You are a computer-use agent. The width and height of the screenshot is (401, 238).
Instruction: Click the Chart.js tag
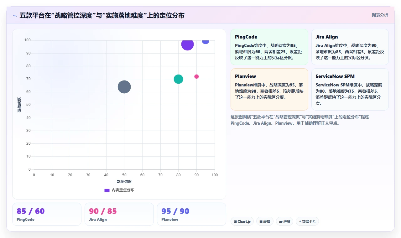(x=242, y=221)
